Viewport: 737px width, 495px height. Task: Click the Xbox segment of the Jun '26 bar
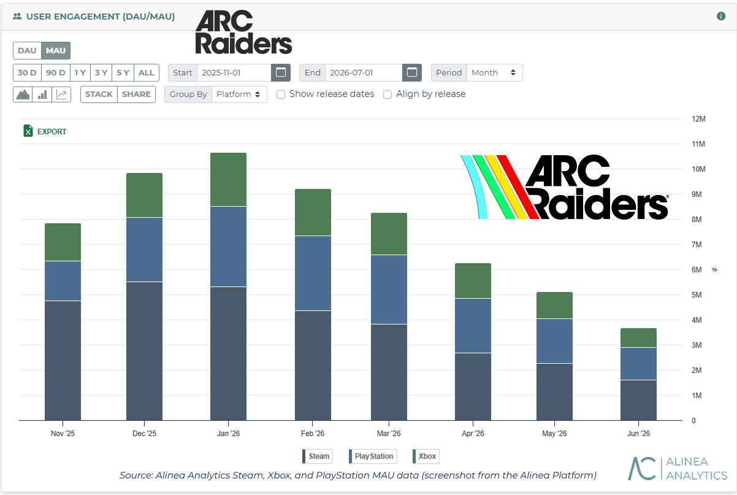click(638, 338)
